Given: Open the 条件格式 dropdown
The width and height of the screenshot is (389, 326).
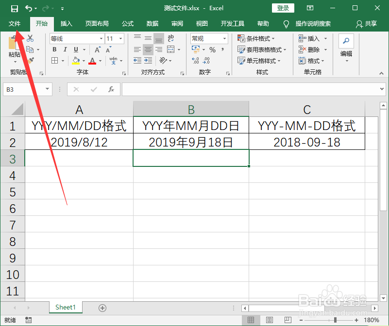Looking at the screenshot, I should pos(256,38).
